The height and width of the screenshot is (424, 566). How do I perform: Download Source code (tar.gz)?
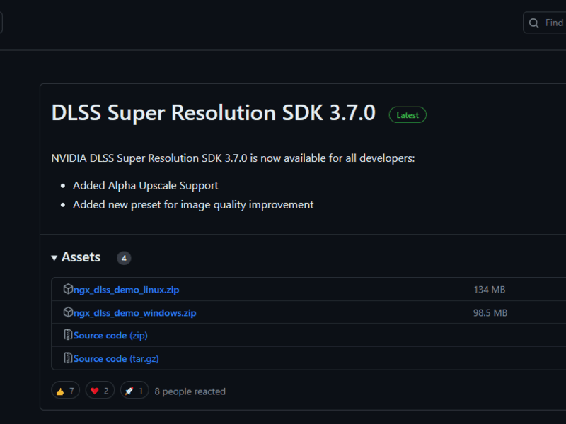click(116, 359)
